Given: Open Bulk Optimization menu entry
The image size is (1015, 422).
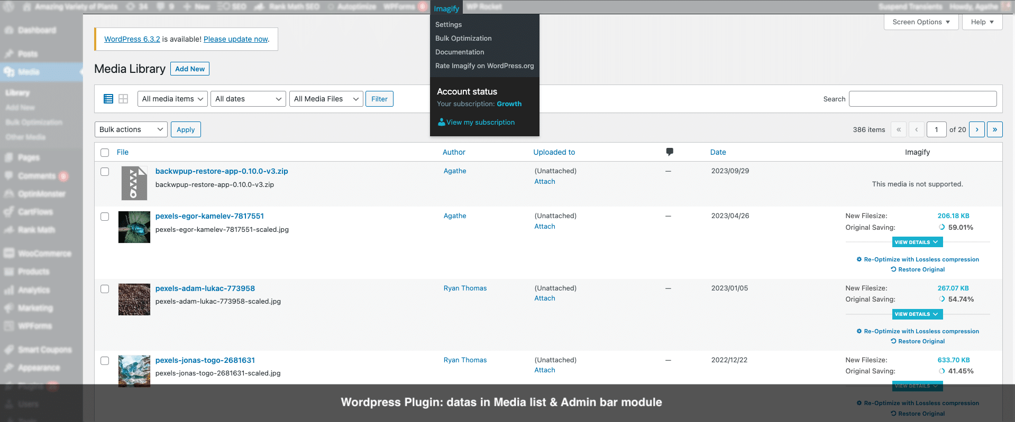Looking at the screenshot, I should click(x=463, y=38).
